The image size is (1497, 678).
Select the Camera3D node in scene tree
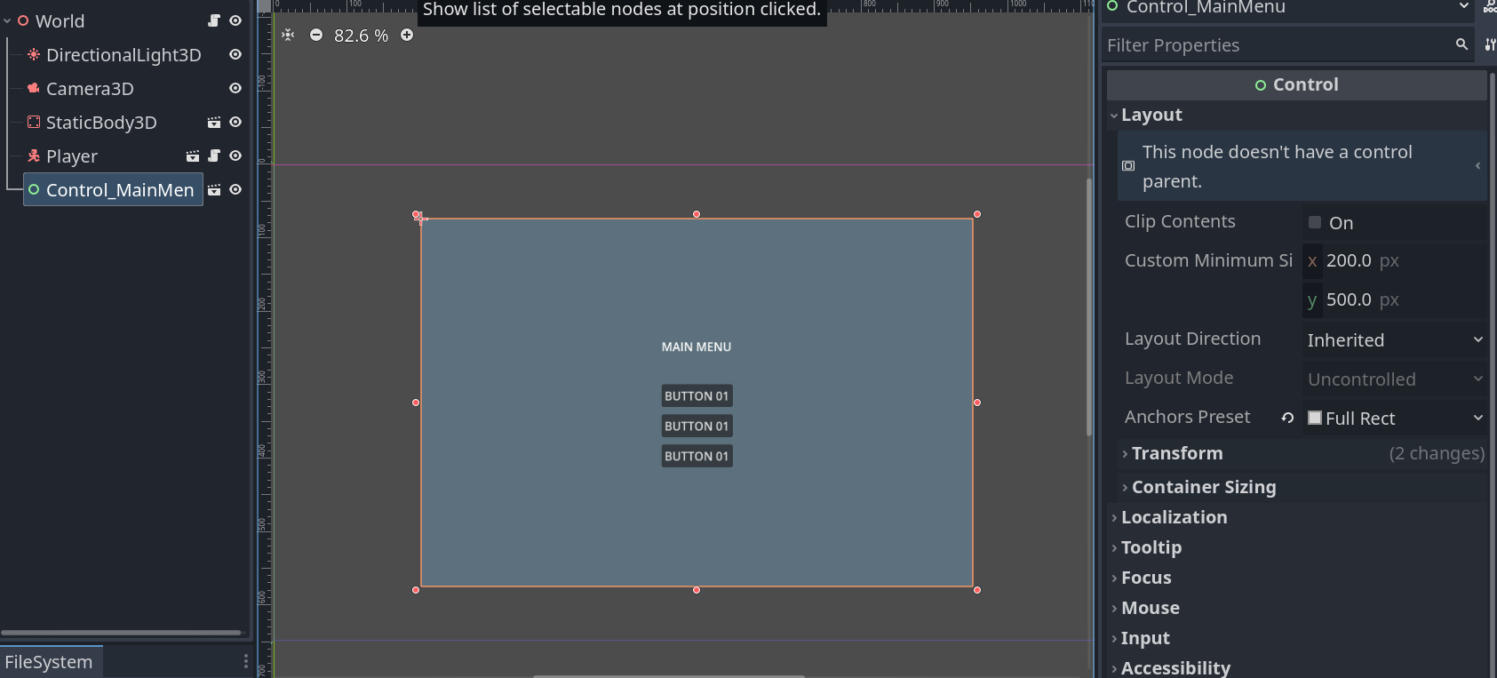click(90, 89)
